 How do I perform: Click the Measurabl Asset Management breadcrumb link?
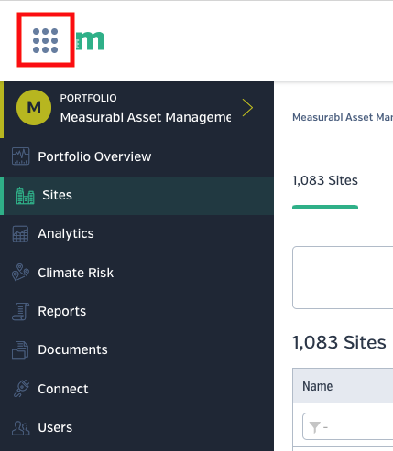[x=343, y=117]
